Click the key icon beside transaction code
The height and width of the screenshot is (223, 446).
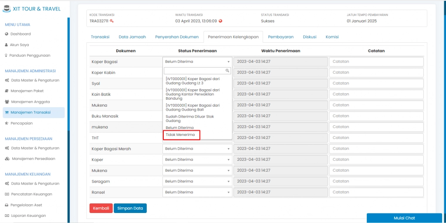(112, 21)
